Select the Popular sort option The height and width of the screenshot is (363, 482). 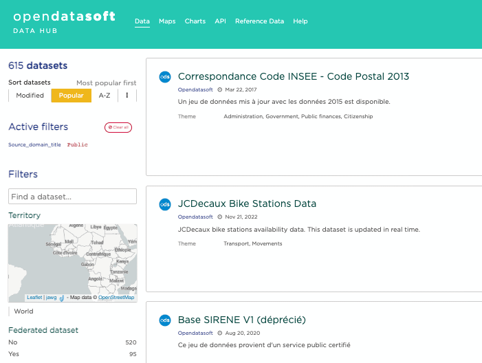pyautogui.click(x=71, y=96)
